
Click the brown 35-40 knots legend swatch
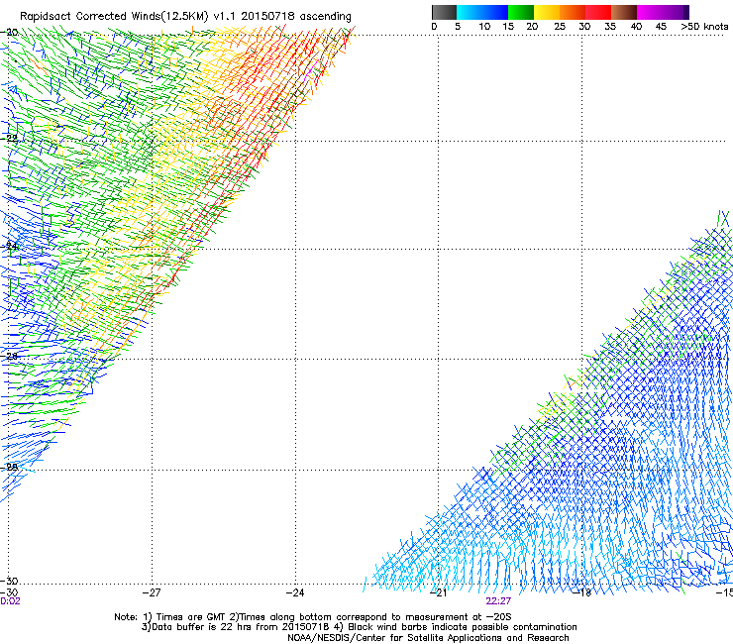624,12
